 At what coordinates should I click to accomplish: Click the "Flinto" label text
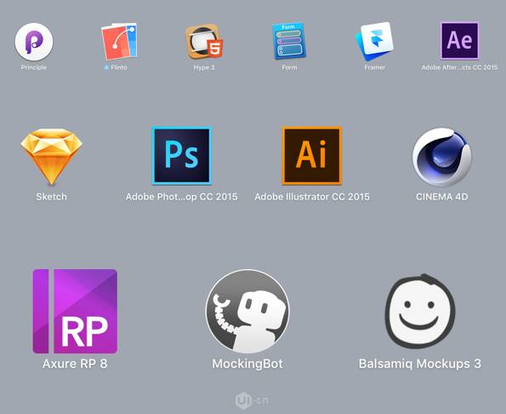(x=119, y=67)
